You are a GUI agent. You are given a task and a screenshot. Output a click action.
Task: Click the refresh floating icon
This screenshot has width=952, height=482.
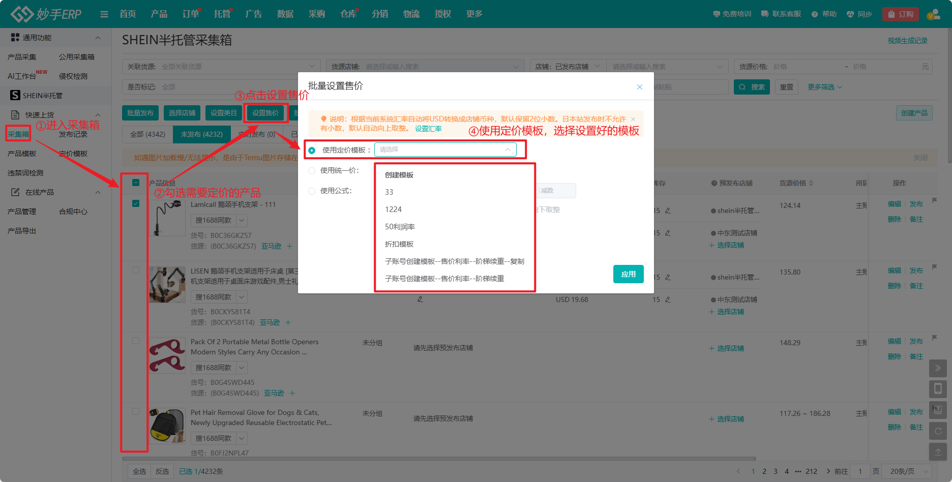click(938, 431)
